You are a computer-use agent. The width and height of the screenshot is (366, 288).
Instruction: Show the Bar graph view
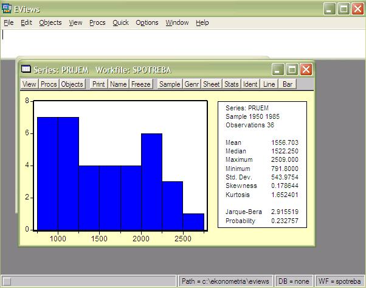click(x=288, y=84)
